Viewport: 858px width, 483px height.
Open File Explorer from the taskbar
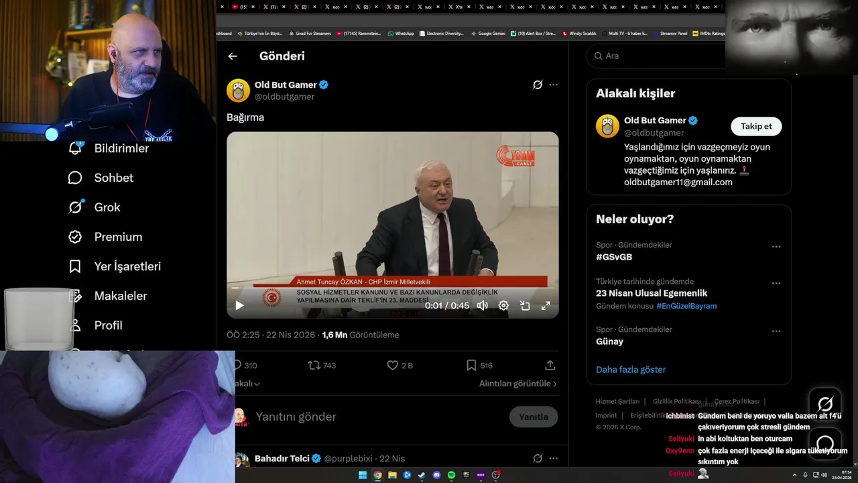tap(392, 475)
